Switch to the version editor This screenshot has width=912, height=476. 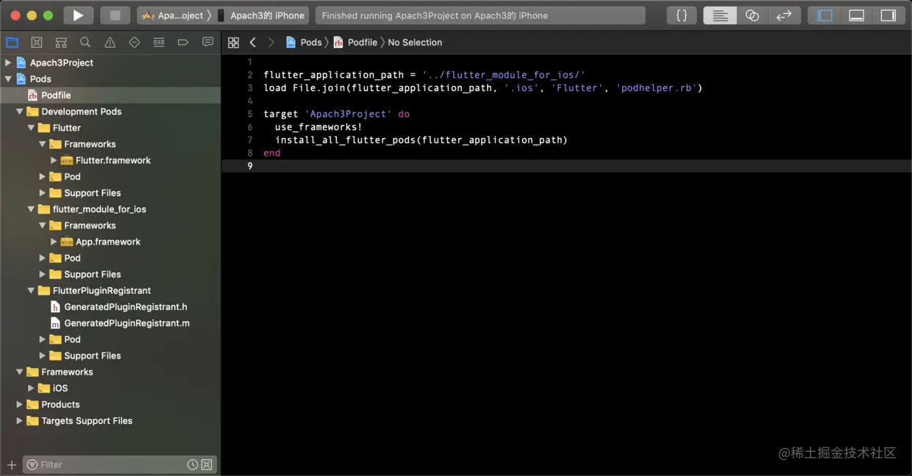tap(784, 15)
